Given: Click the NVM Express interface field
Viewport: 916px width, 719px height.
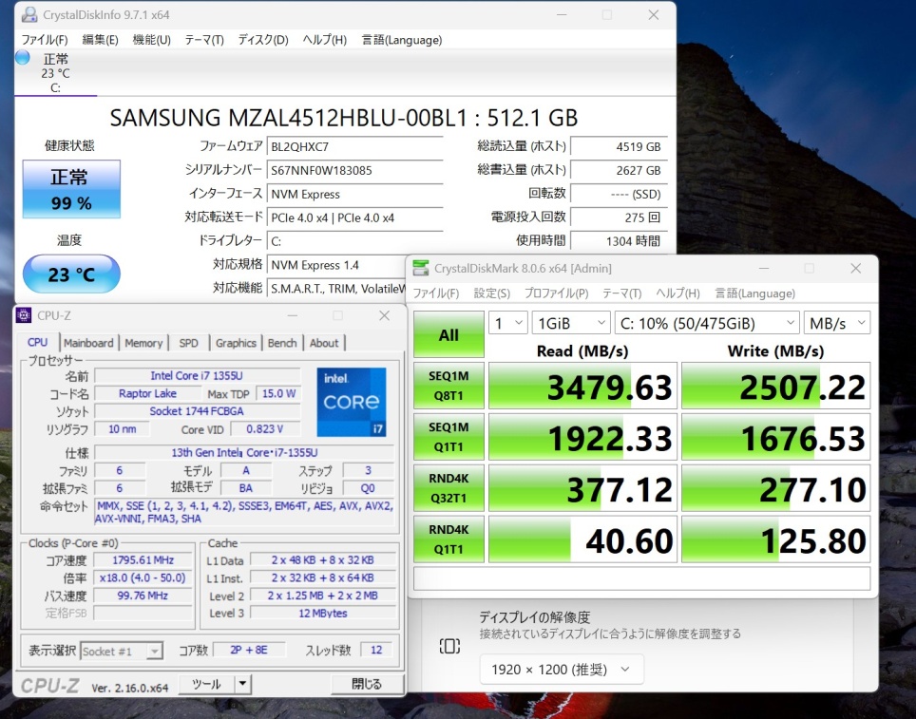Looking at the screenshot, I should [354, 194].
